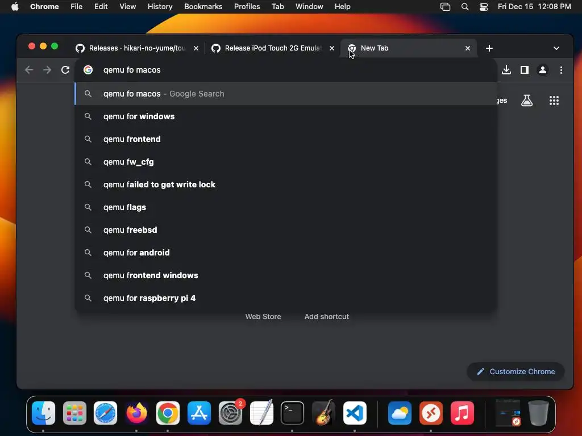Click the Stage Manager menu bar icon
Viewport: 582px width, 436px height.
[x=446, y=7]
